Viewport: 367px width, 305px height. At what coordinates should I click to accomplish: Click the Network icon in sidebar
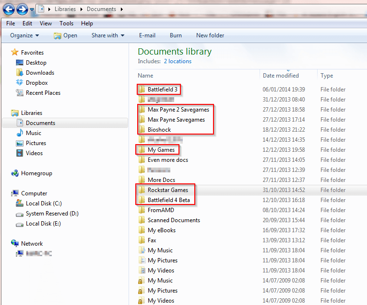coord(15,243)
